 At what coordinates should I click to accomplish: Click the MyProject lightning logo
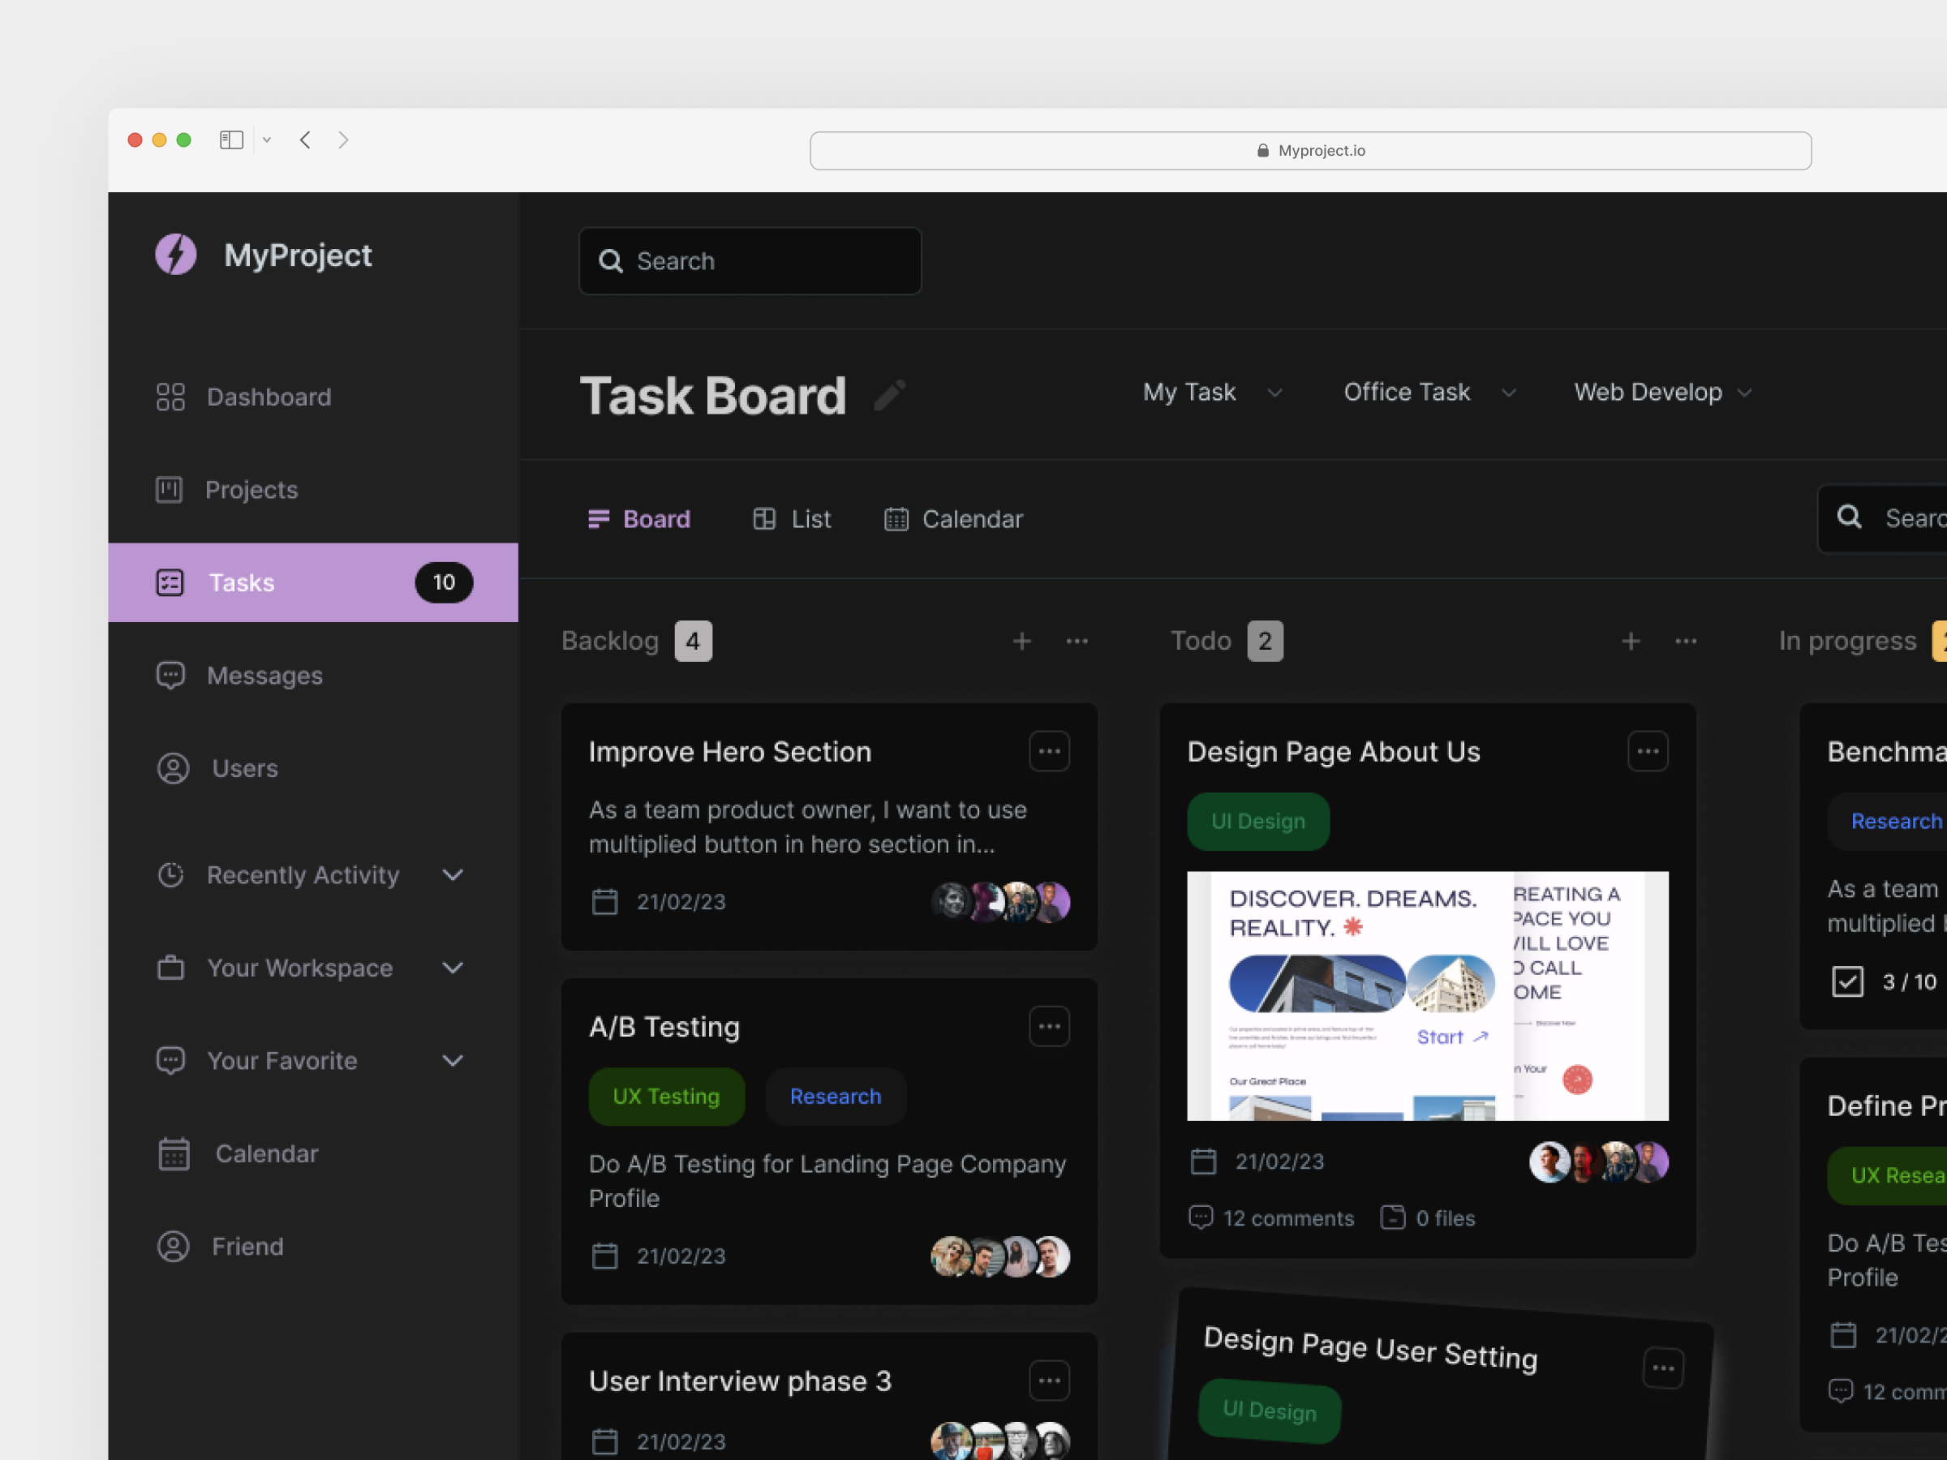(175, 255)
